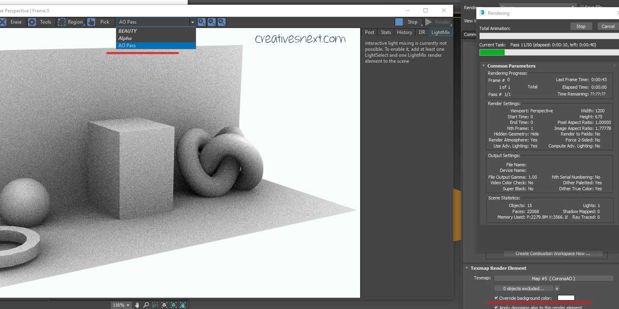
Task: Switch to the History tab
Action: pos(404,32)
